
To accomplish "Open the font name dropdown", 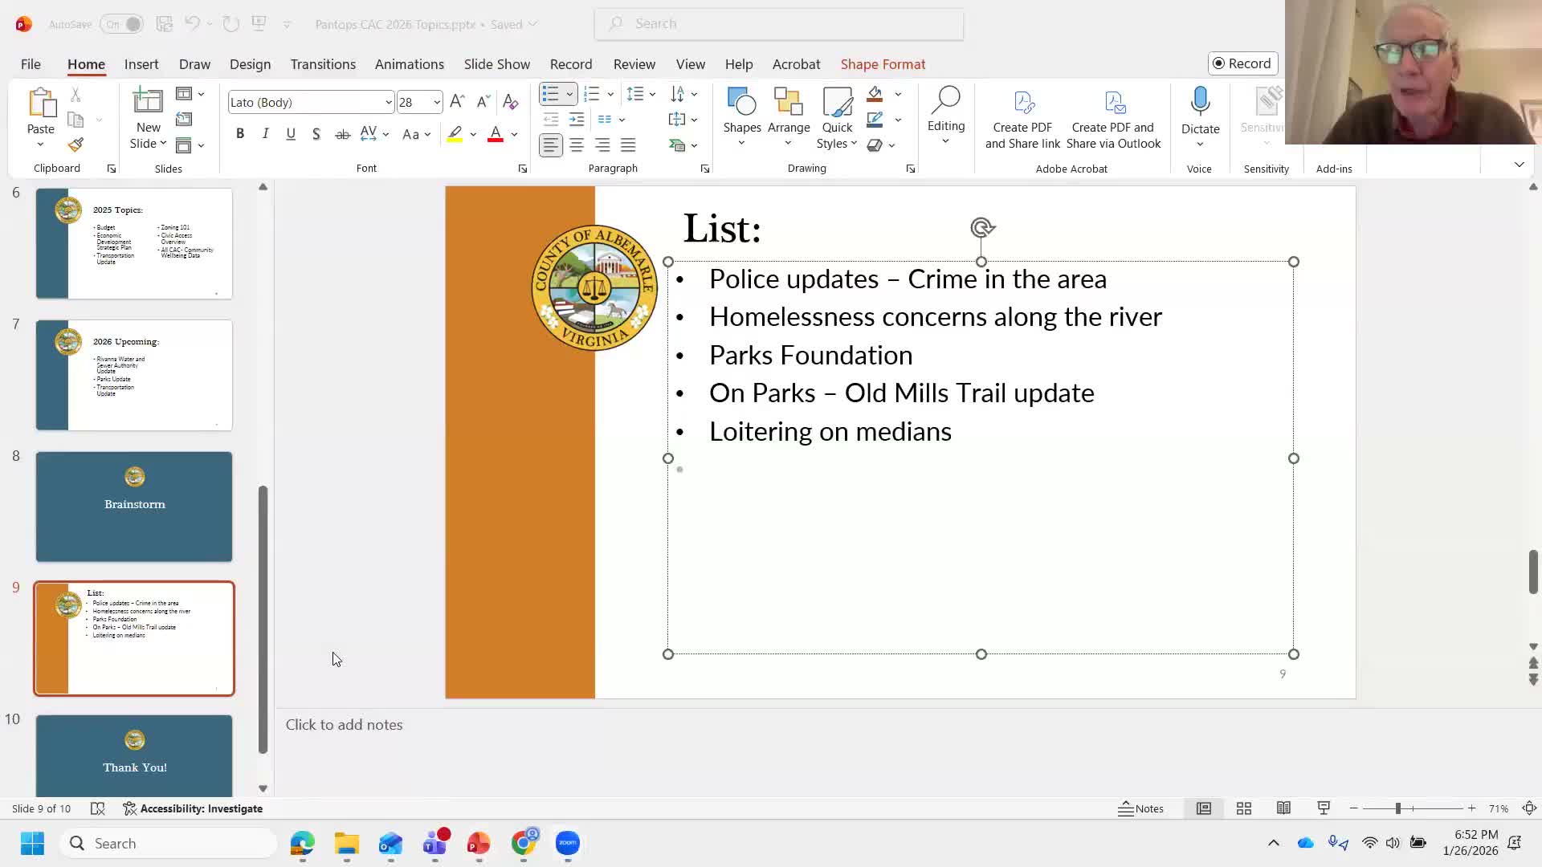I will [388, 102].
